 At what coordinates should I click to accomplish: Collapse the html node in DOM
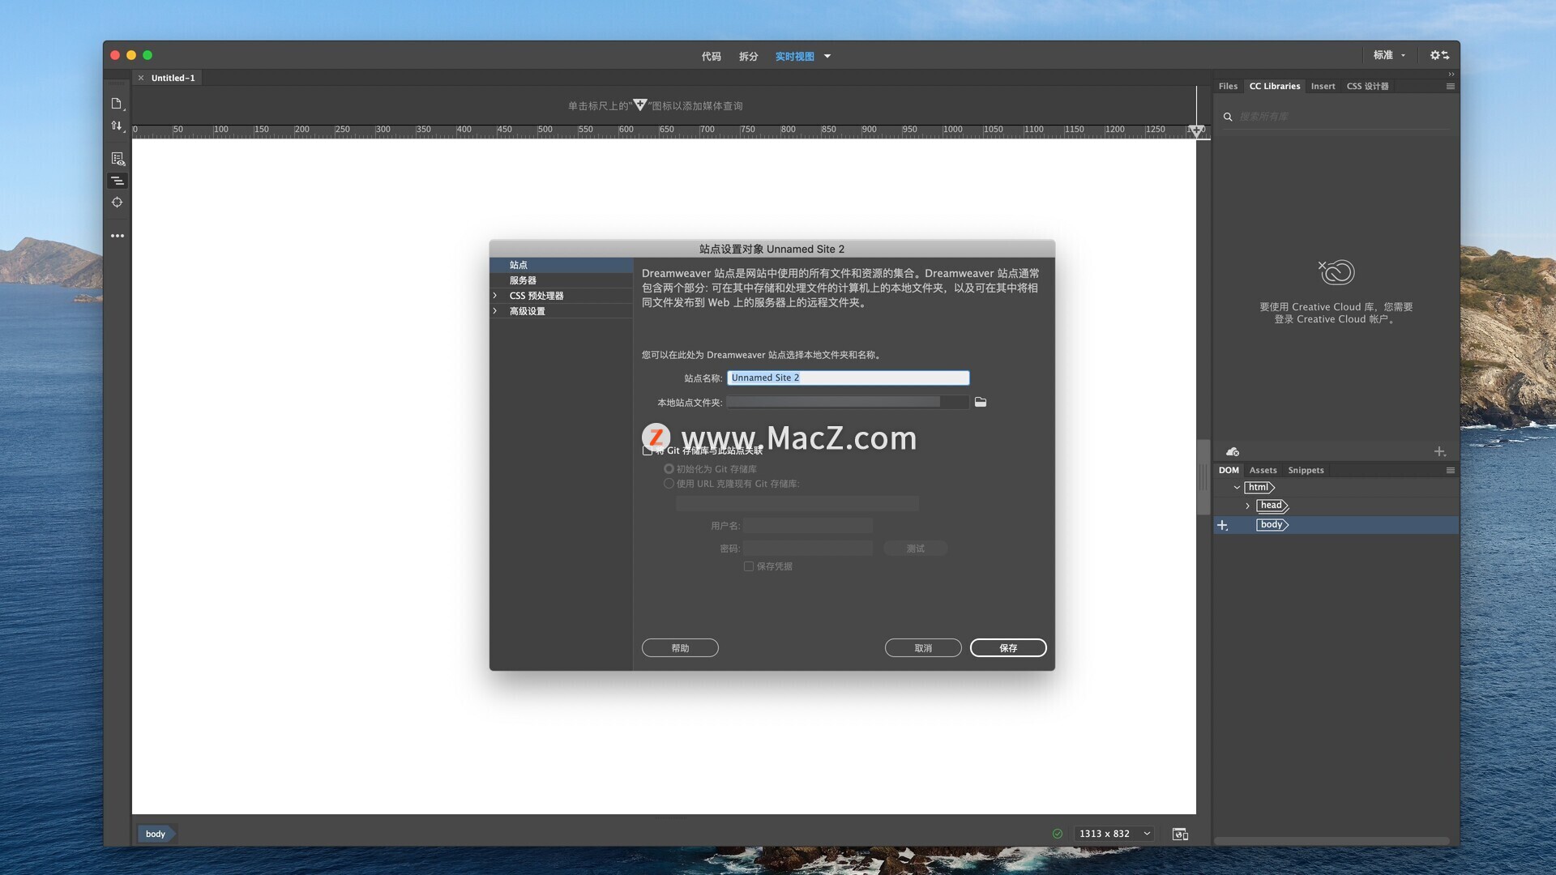[1237, 488]
